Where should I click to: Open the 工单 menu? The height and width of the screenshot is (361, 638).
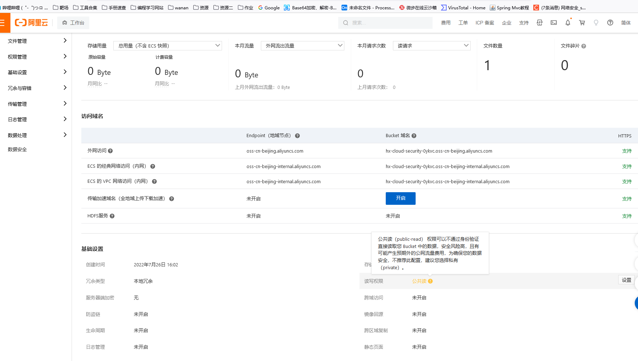coord(463,23)
